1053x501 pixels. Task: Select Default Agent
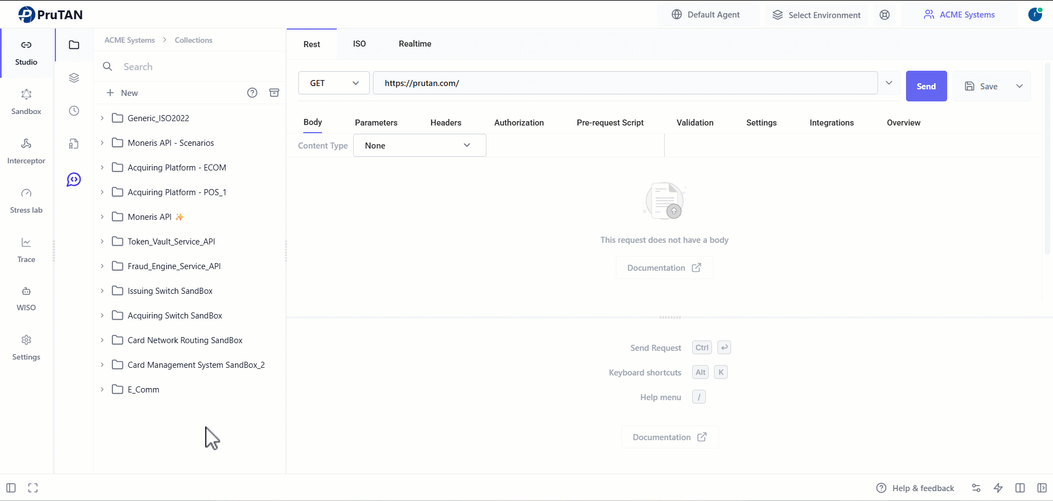(x=706, y=15)
